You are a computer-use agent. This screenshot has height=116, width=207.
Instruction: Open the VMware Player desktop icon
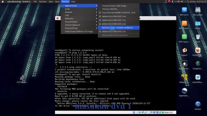pos(184,77)
